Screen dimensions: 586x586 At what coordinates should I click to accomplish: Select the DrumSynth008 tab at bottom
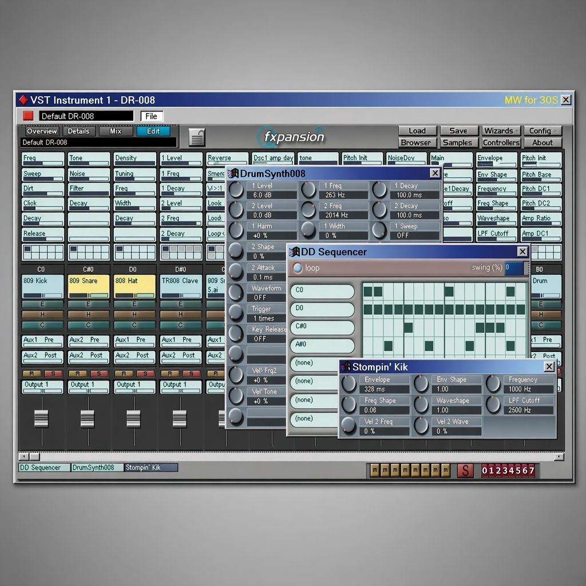[97, 468]
